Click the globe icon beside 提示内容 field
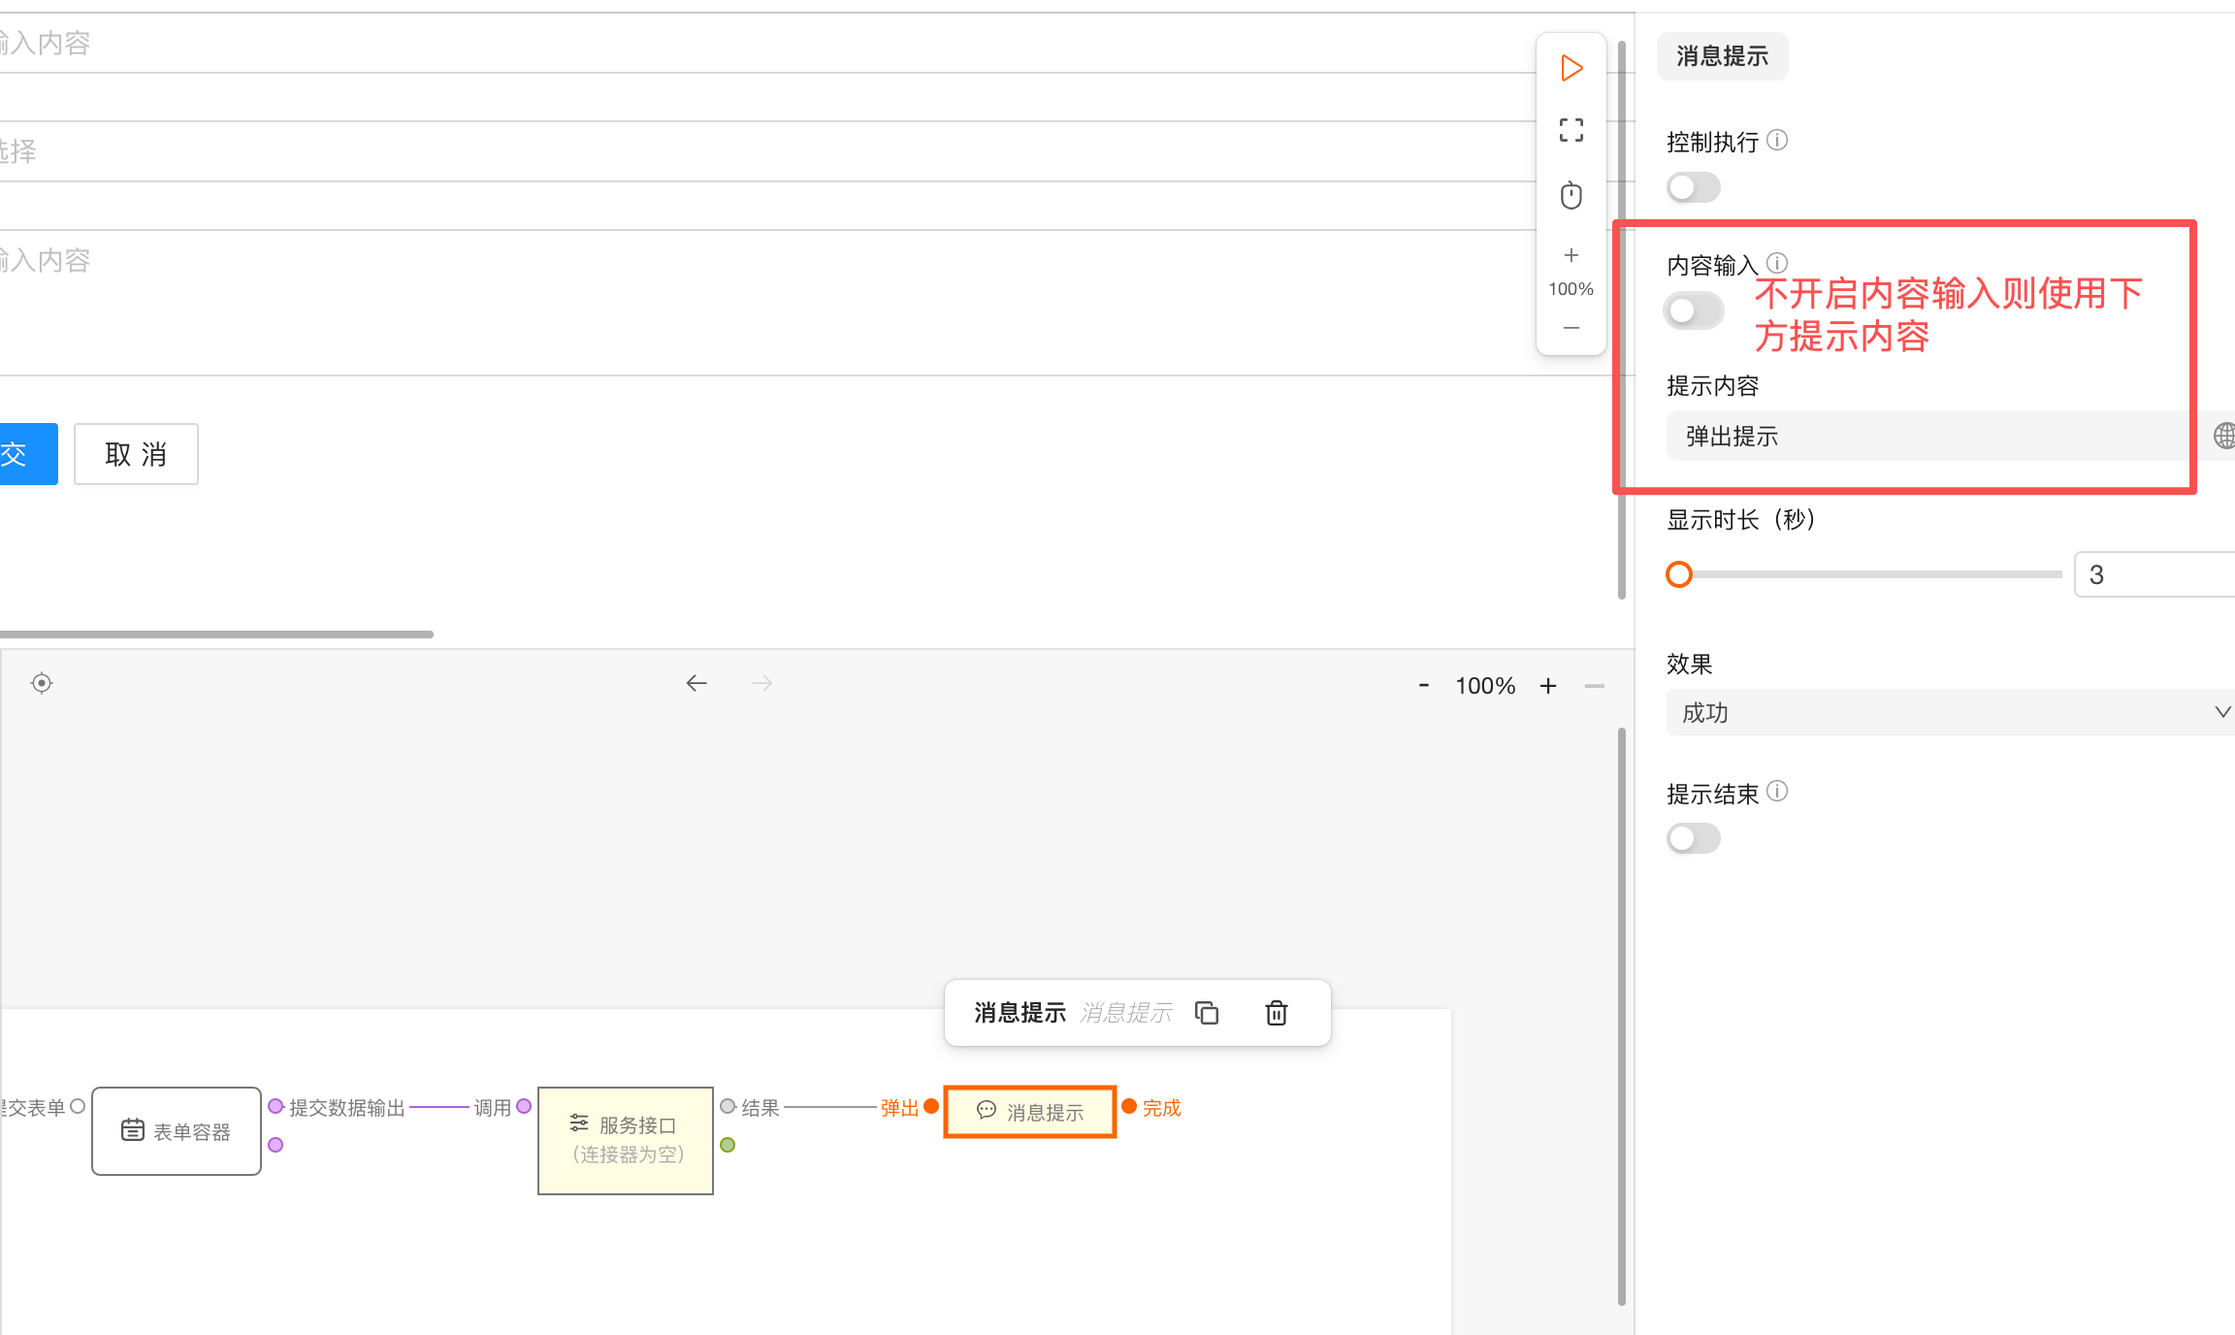The height and width of the screenshot is (1335, 2235). click(2223, 436)
